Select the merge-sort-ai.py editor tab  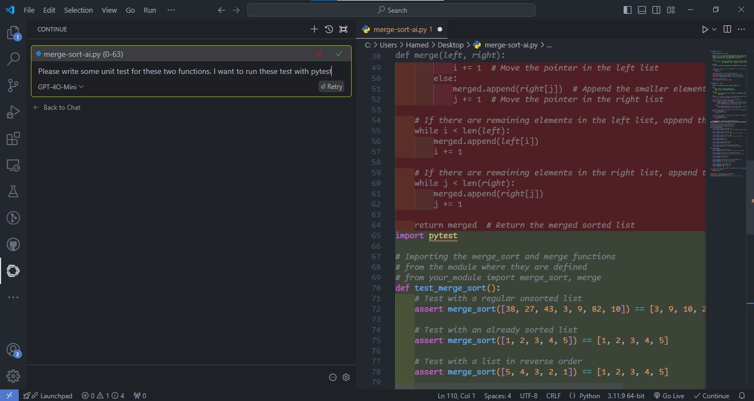[399, 29]
